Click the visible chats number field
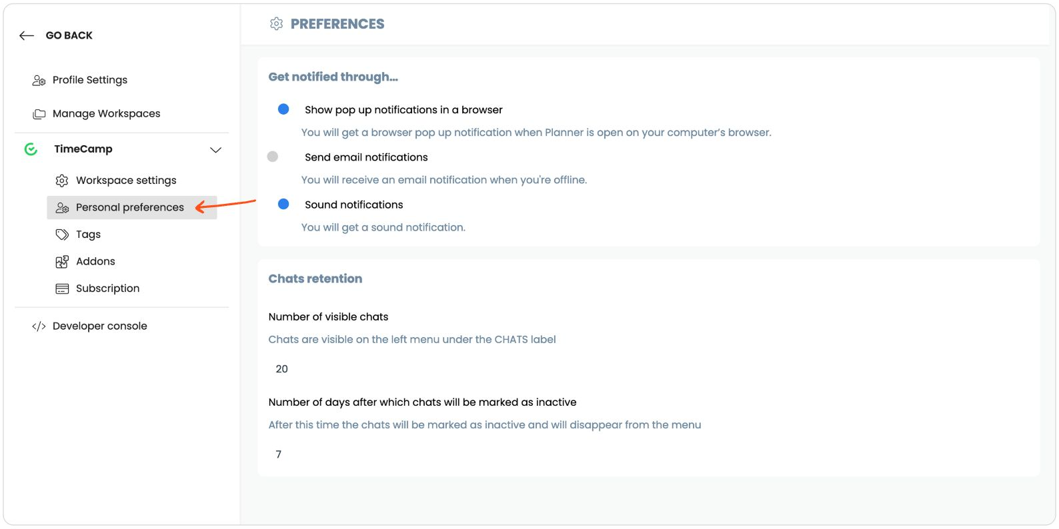1059x529 pixels. 283,369
